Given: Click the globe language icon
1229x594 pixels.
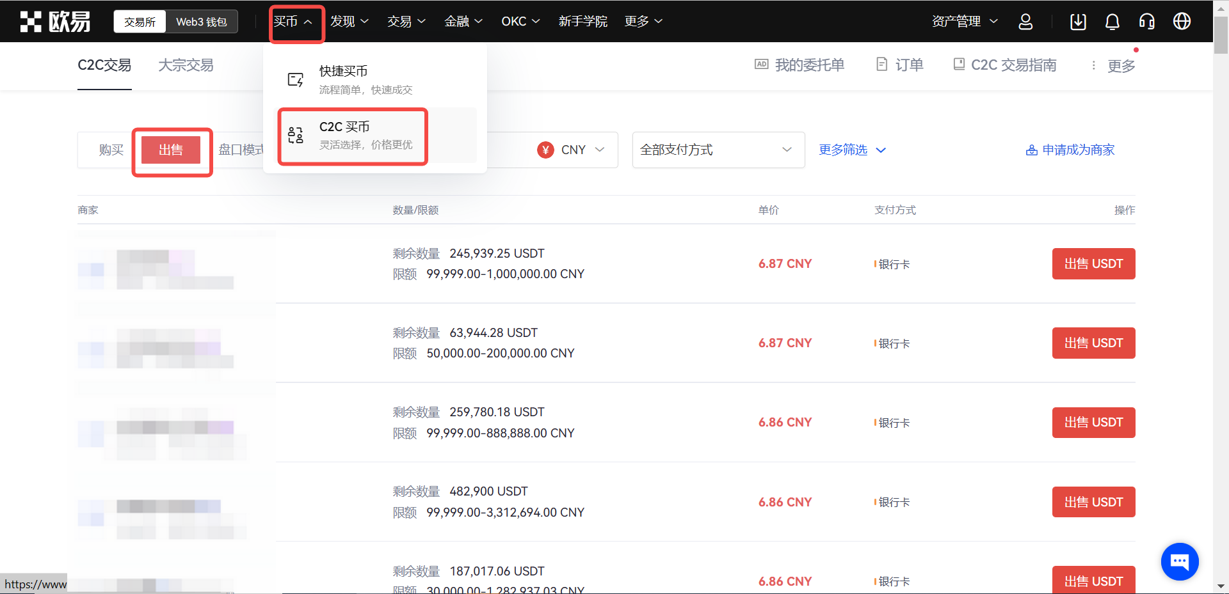Looking at the screenshot, I should pos(1182,21).
